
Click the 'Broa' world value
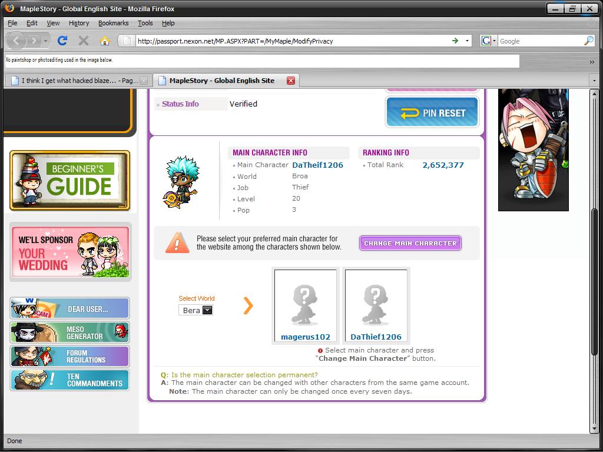300,176
